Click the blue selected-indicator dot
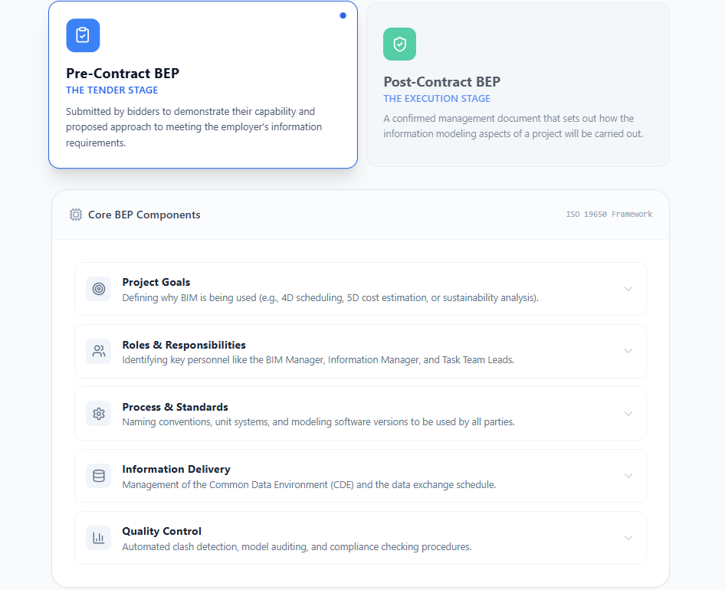 (343, 15)
